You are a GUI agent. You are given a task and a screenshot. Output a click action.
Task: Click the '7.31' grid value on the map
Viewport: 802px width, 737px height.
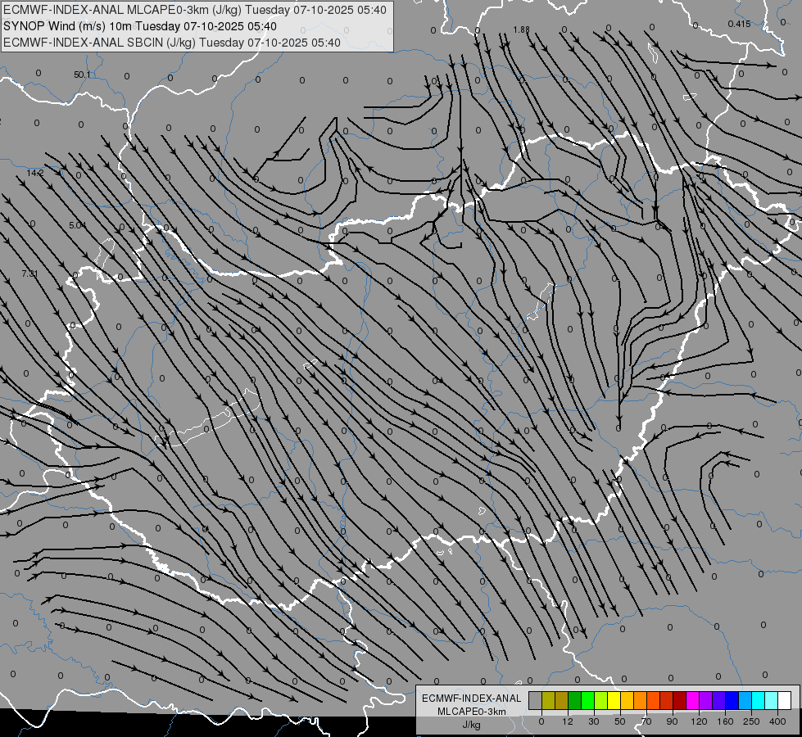click(30, 274)
